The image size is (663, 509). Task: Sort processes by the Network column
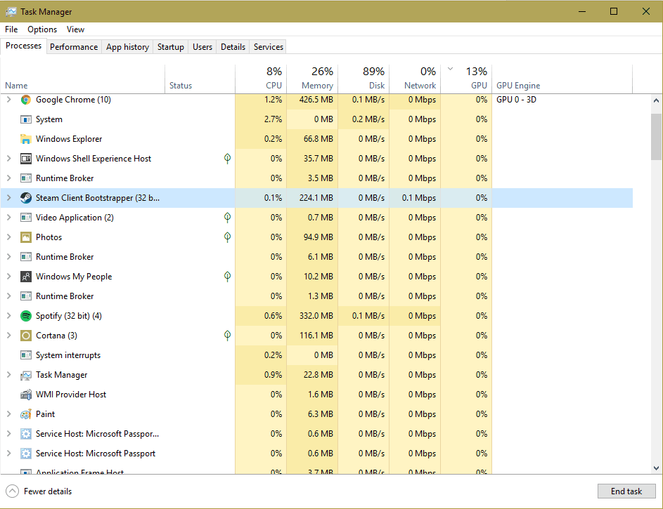click(x=415, y=79)
